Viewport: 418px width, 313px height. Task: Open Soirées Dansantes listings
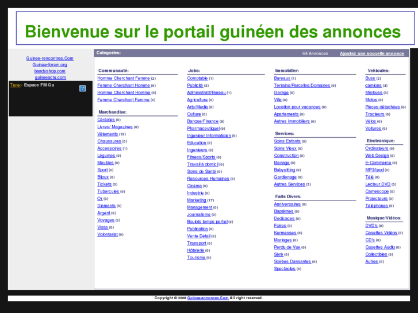(x=293, y=261)
